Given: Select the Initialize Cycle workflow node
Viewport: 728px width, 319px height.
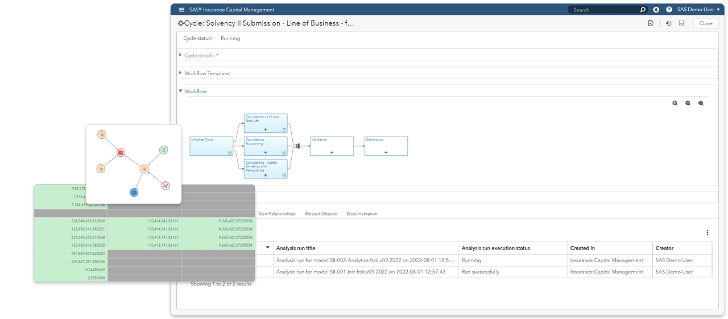Looking at the screenshot, I should tap(212, 146).
